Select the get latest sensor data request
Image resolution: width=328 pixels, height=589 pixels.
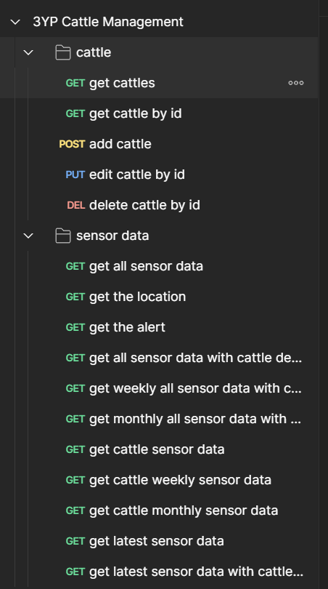coord(159,541)
